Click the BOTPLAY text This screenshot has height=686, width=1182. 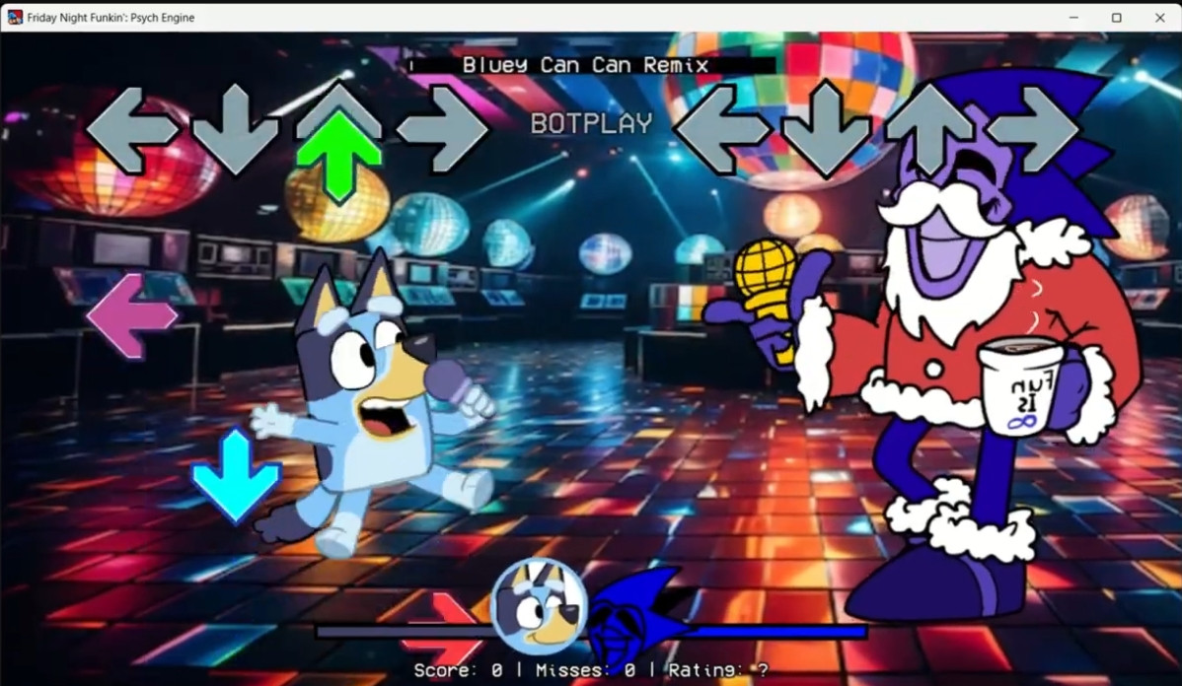592,123
